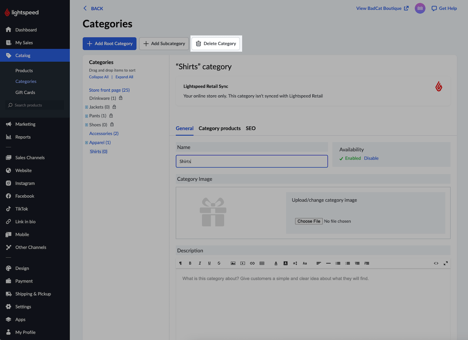Screen dimensions: 468x340
Task: Insert a table in description
Action: point(262,263)
